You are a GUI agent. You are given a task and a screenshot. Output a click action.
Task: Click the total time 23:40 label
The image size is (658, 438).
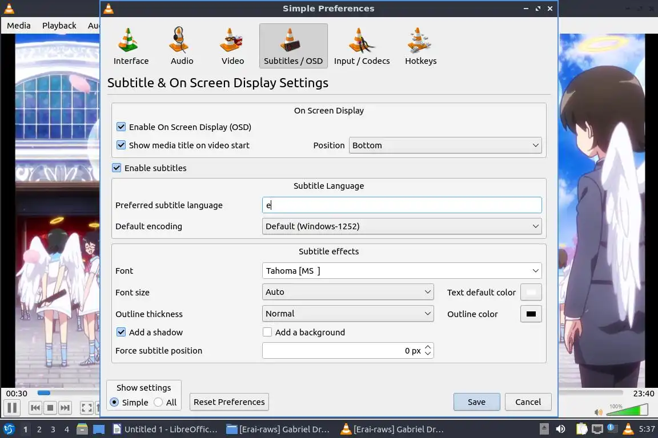tap(643, 393)
